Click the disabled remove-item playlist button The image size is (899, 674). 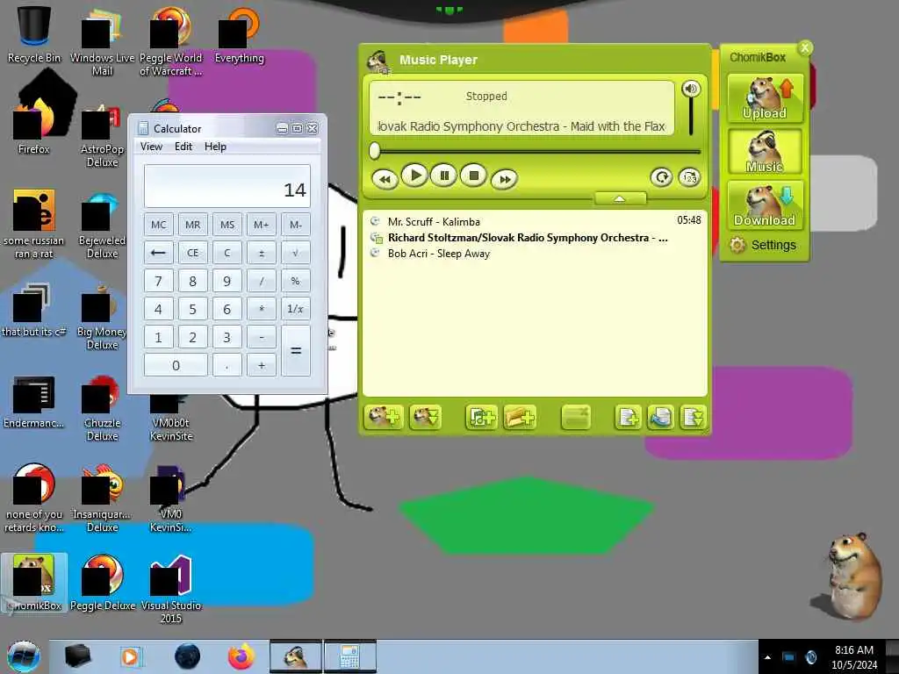click(x=576, y=417)
